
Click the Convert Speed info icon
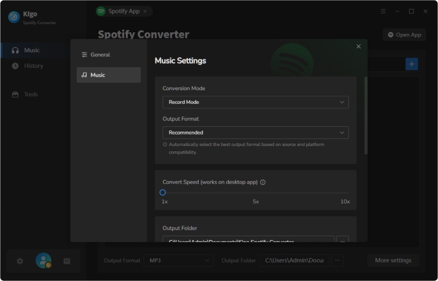coord(263,182)
